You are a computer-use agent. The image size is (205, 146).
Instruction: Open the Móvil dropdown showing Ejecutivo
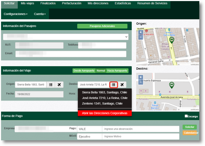(90, 136)
